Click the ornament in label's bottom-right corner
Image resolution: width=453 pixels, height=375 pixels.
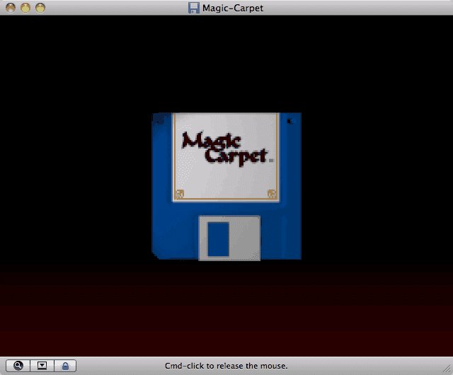point(271,194)
